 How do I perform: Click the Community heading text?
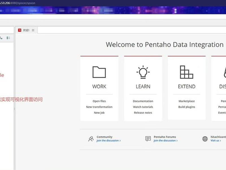coord(105,137)
